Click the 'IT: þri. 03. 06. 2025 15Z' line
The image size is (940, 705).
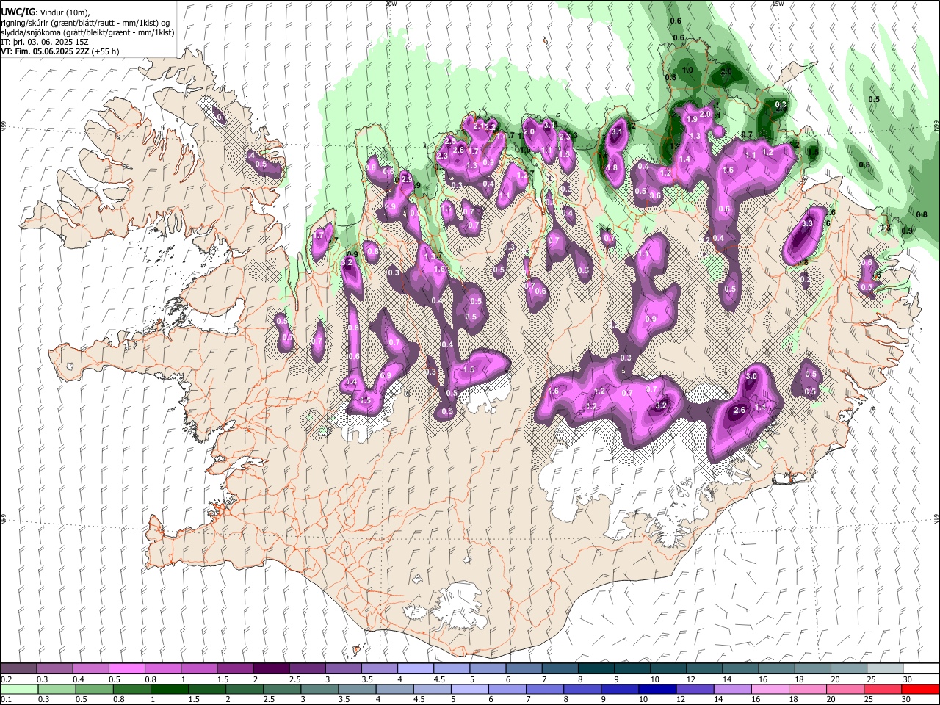coord(45,42)
